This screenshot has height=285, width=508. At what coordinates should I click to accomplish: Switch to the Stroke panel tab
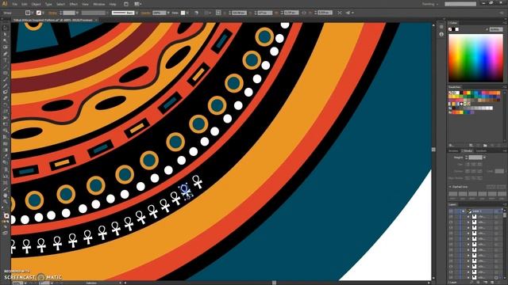coord(467,151)
